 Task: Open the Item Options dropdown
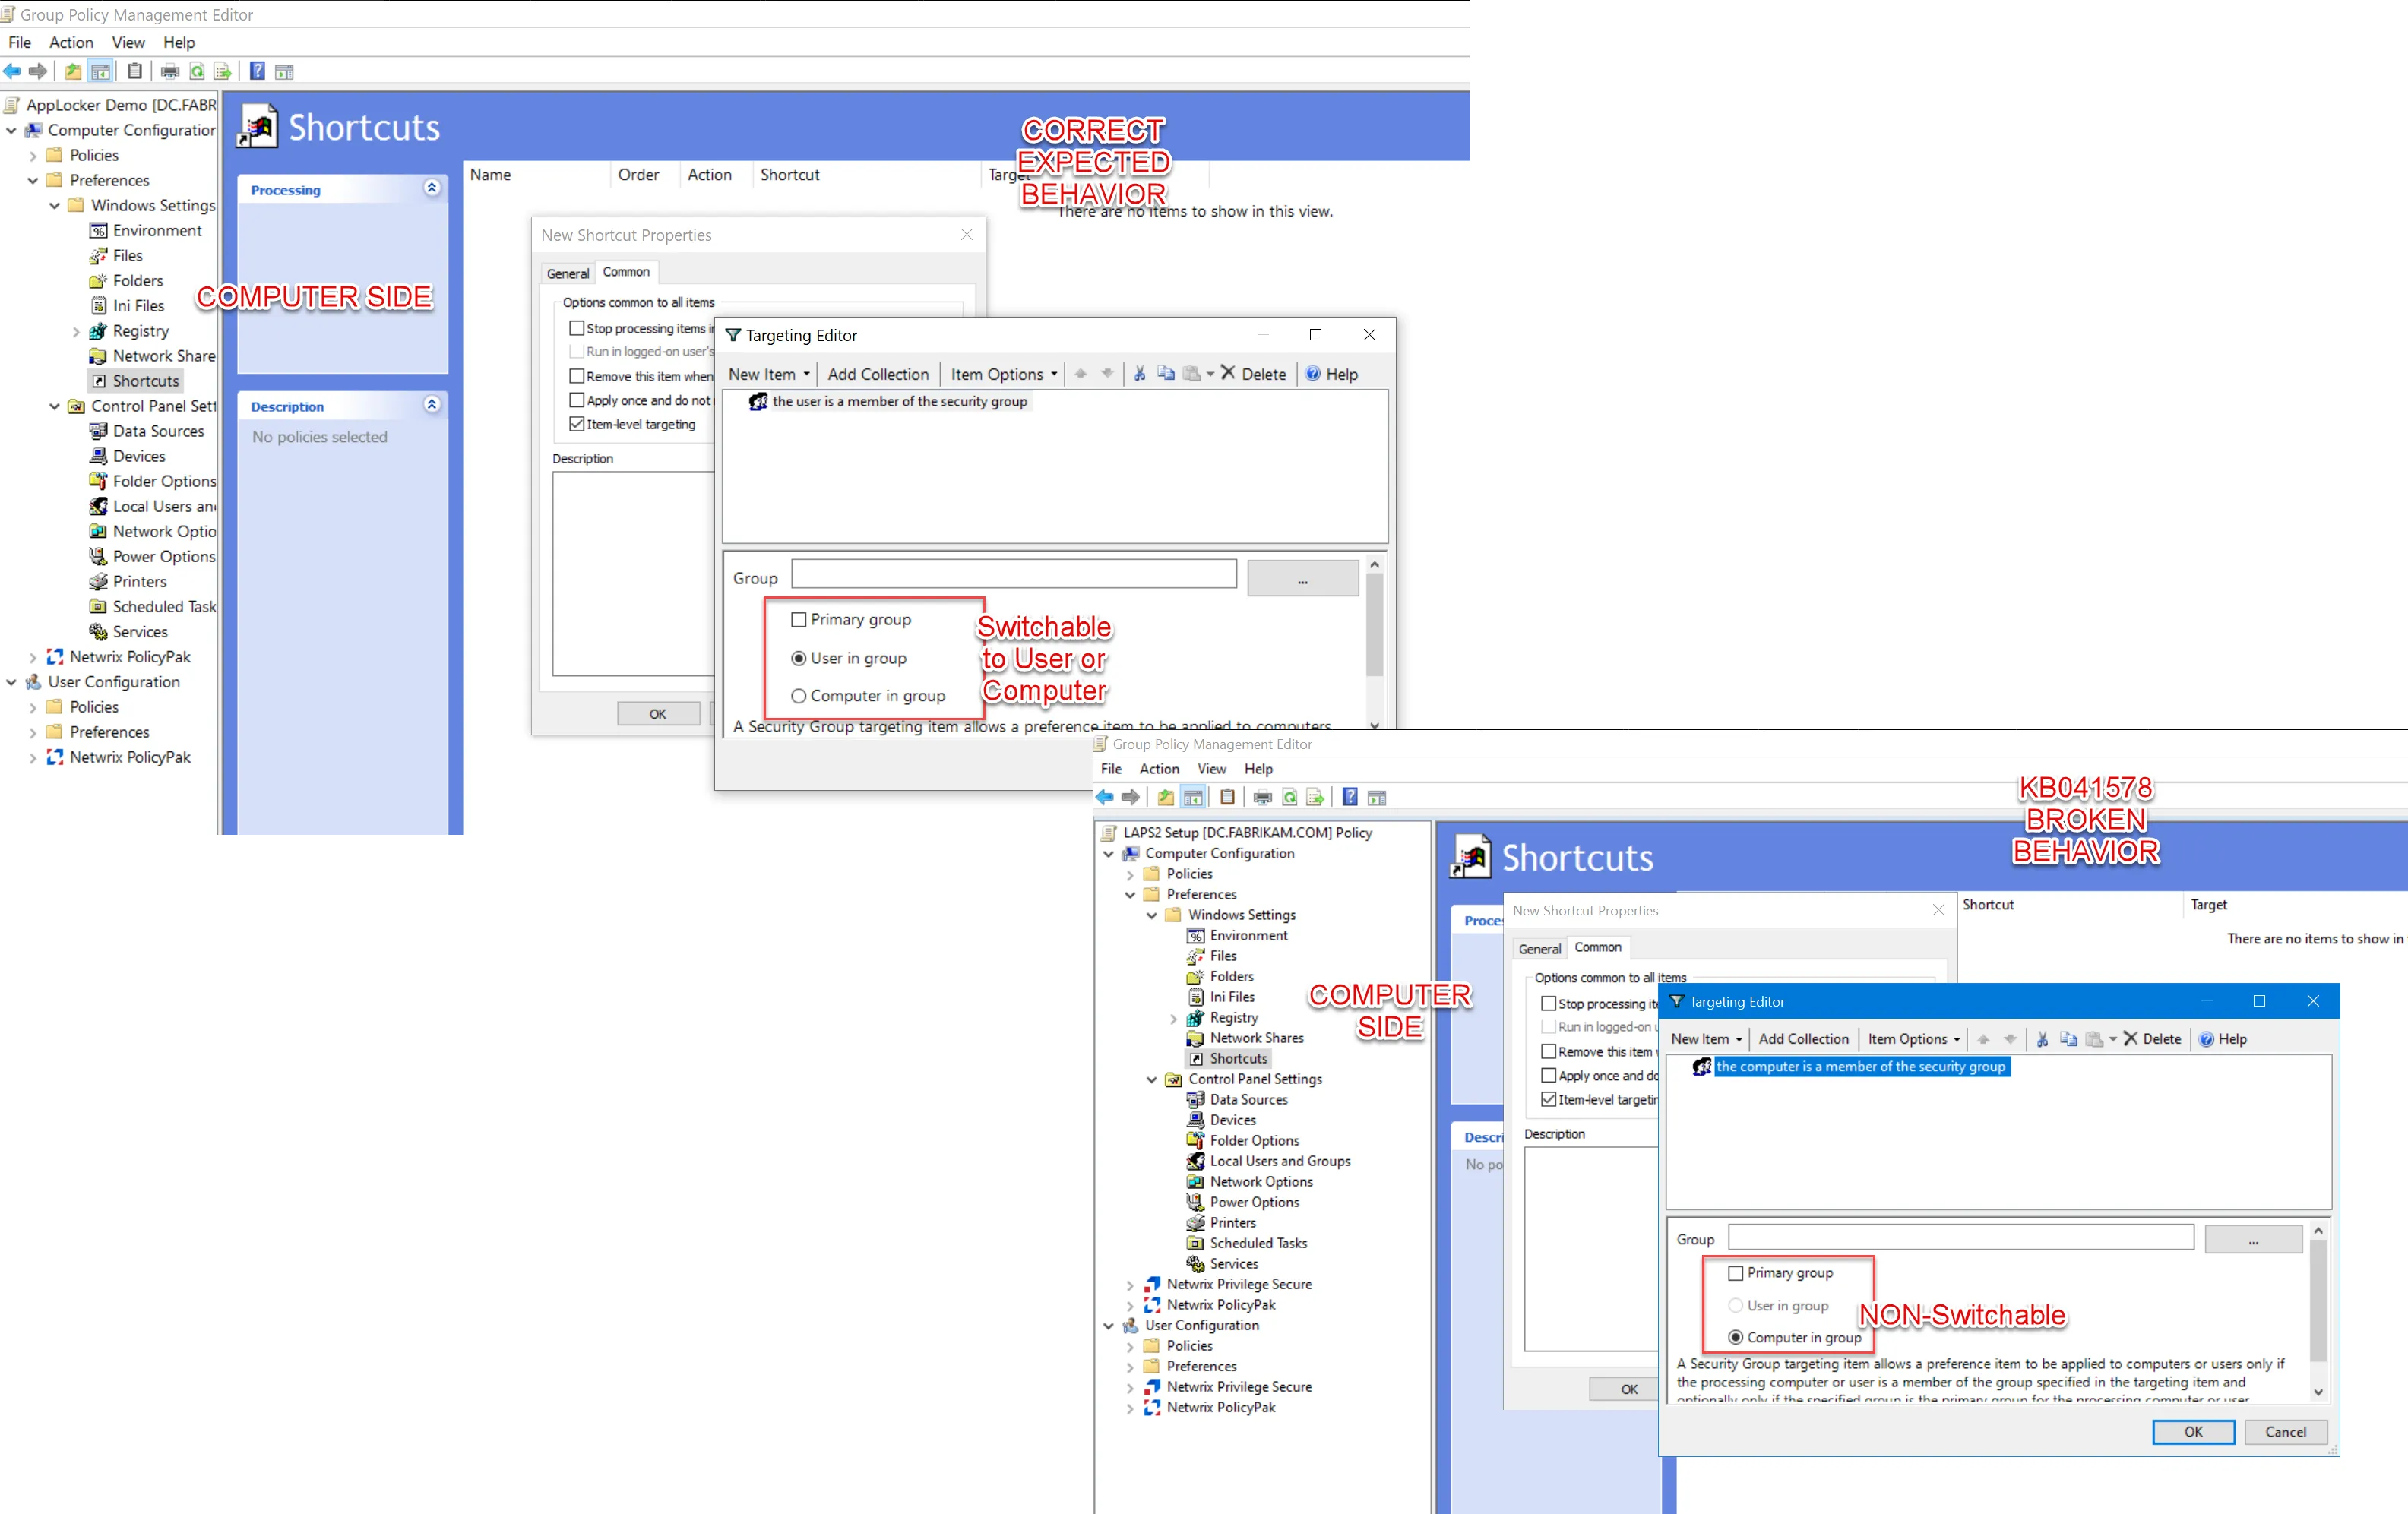pos(1001,373)
